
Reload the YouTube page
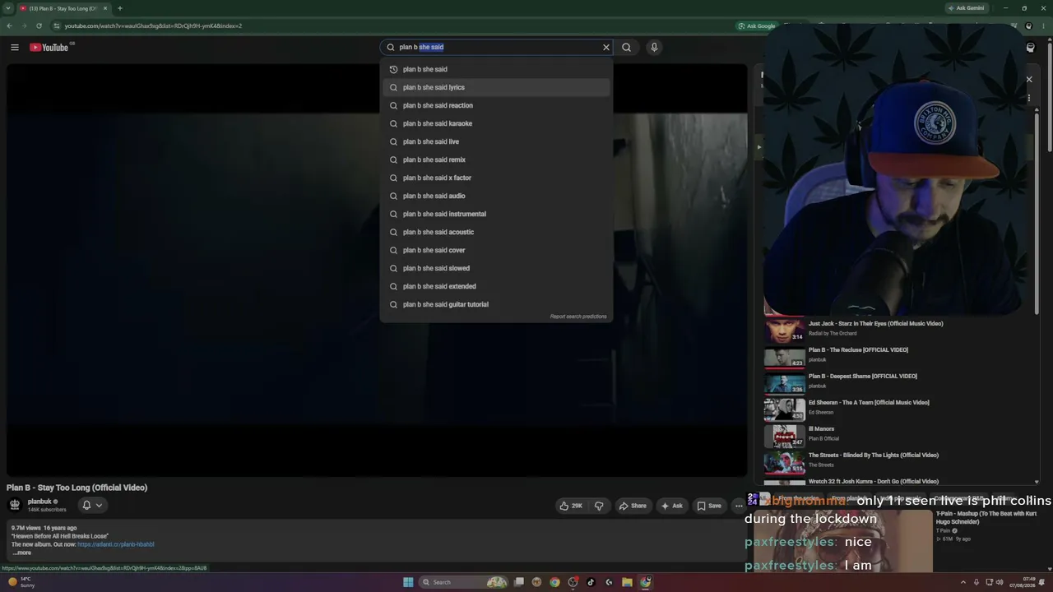tap(39, 25)
